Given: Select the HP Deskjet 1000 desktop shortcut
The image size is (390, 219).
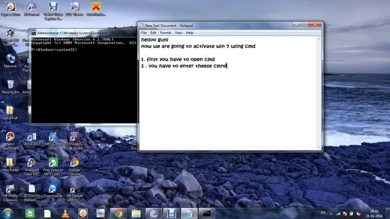Looking at the screenshot, I should click(x=74, y=193).
